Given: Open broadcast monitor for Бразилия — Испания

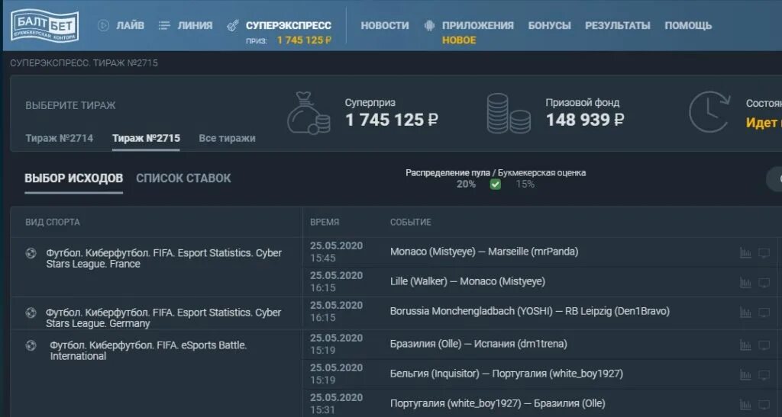Looking at the screenshot, I should (x=764, y=345).
